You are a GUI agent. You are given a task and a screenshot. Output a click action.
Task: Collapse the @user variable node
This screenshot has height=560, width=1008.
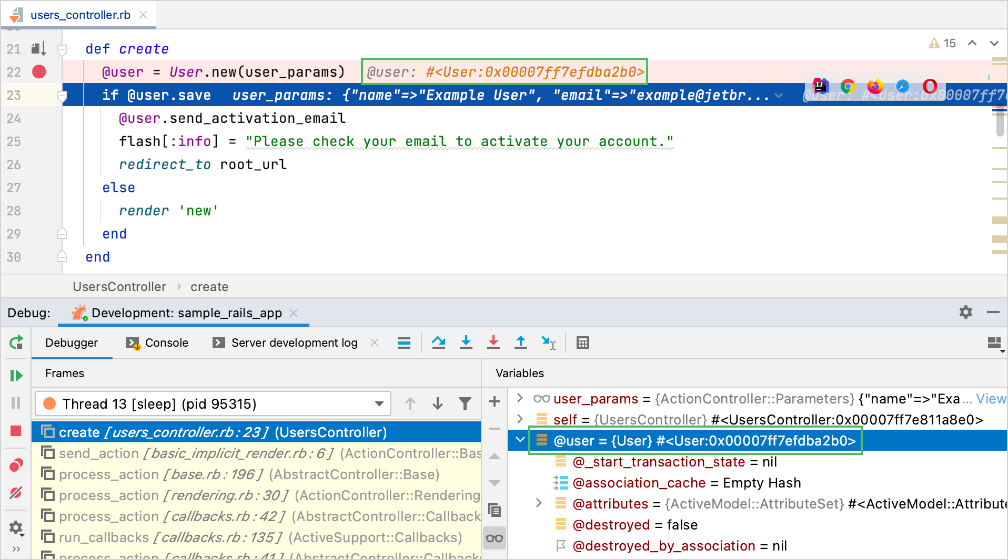tap(520, 440)
